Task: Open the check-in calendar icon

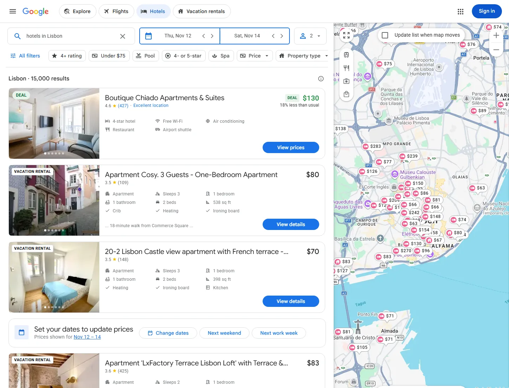Action: coord(148,36)
